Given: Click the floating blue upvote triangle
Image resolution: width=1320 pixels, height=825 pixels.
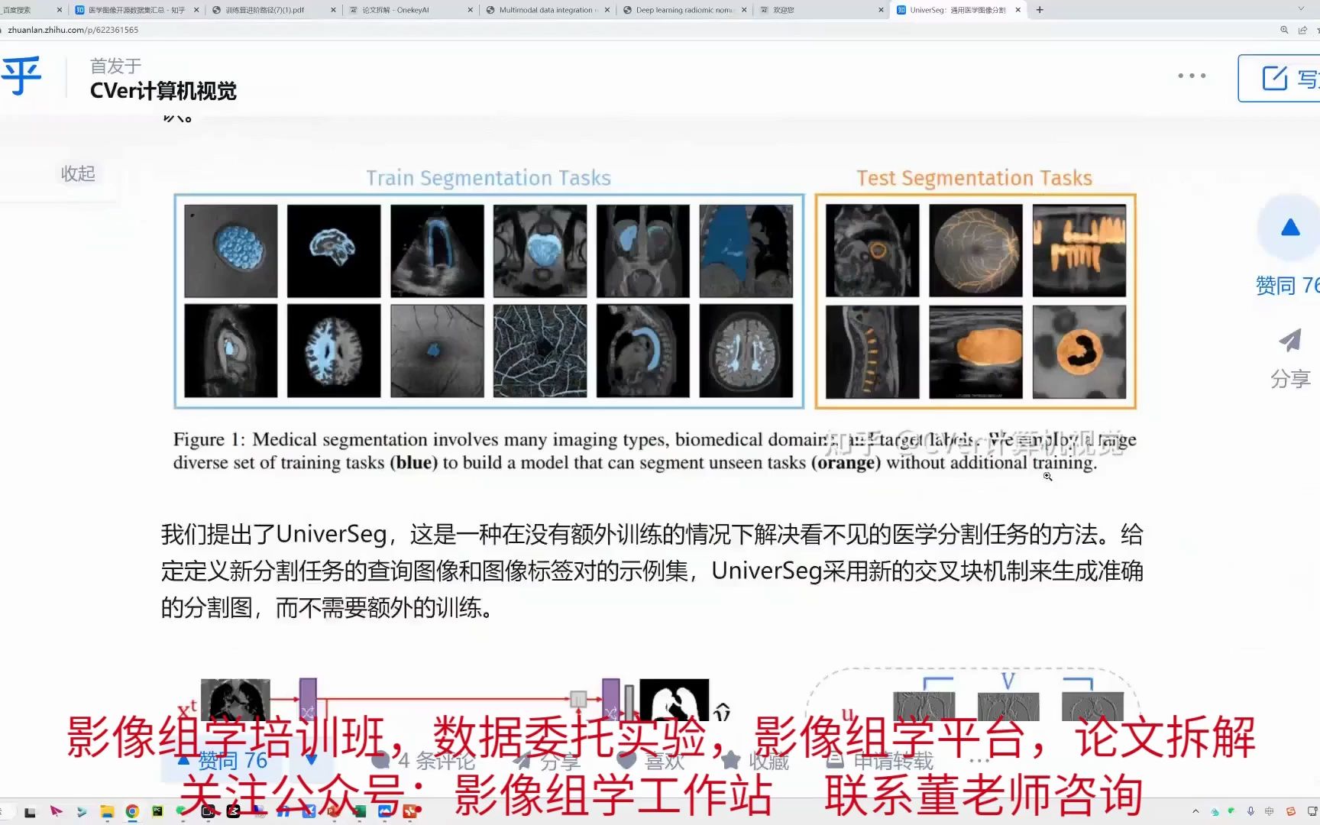Looking at the screenshot, I should 1290,228.
